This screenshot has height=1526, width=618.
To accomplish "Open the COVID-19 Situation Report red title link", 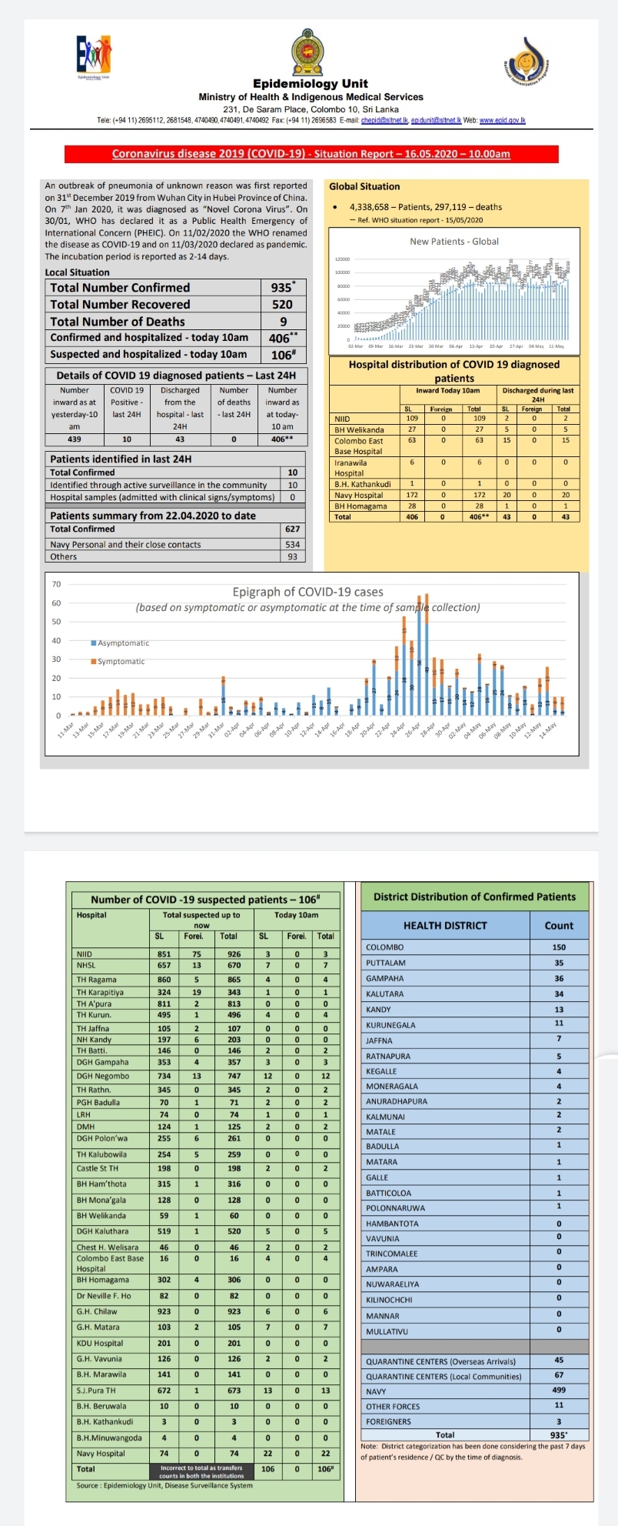I will point(311,154).
